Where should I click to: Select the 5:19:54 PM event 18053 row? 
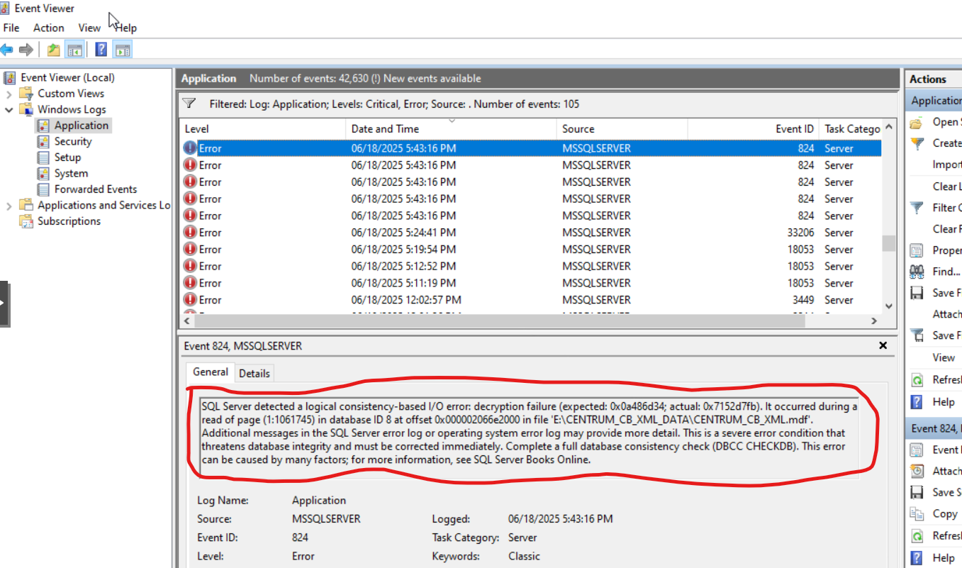point(531,250)
